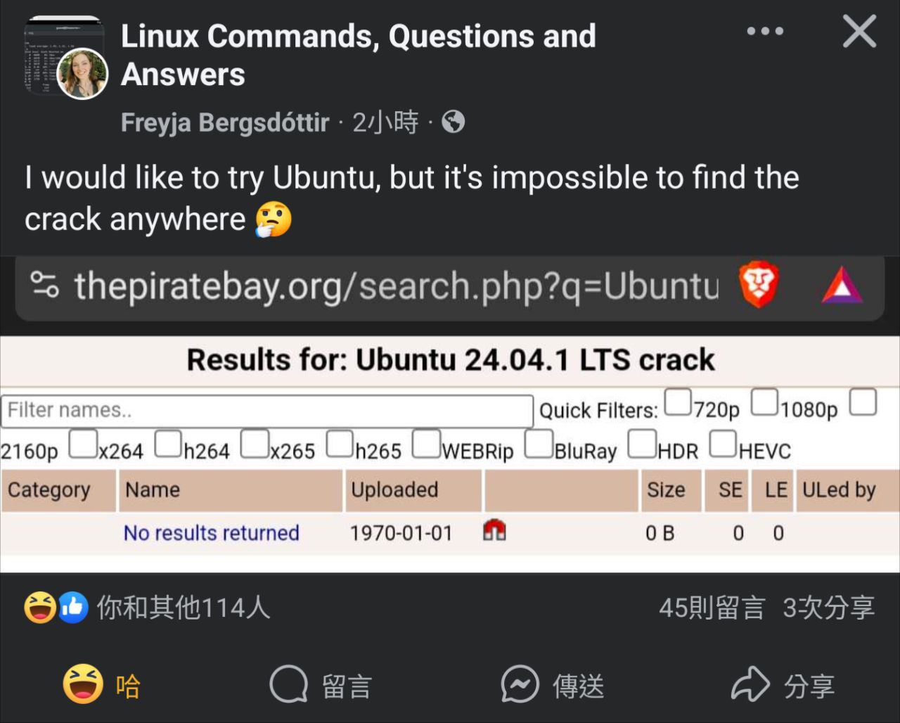The height and width of the screenshot is (723, 900).
Task: Click the Brave Rewards triangle icon
Action: tap(842, 286)
